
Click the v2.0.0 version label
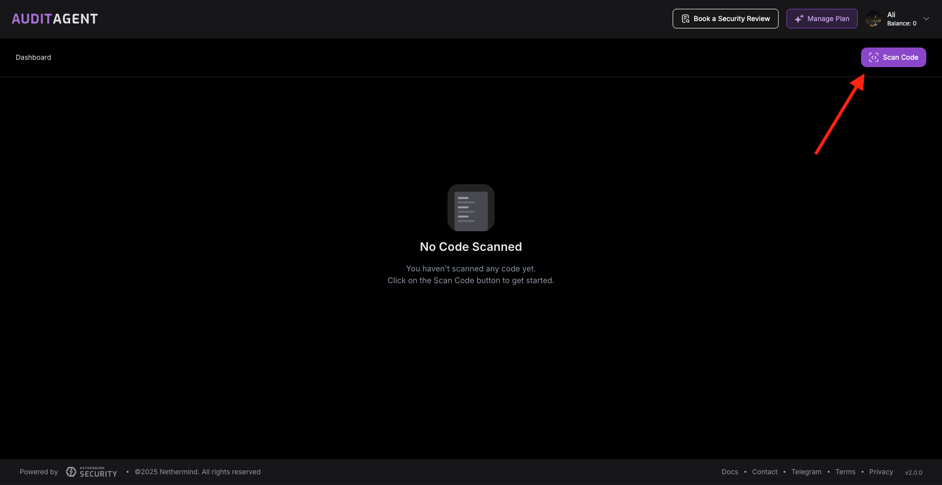[913, 472]
